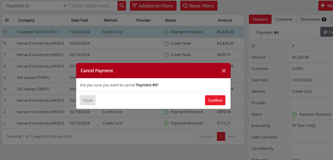Sort by the Date Paid column header
Image resolution: width=333 pixels, height=160 pixels.
[79, 20]
